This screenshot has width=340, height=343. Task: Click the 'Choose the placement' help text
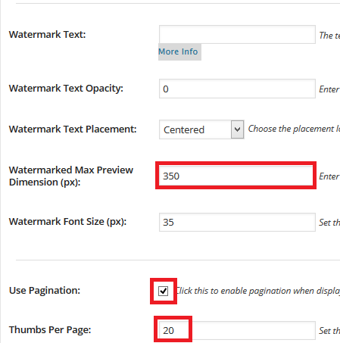coord(294,129)
